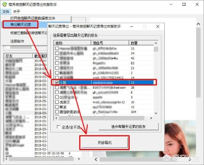The image size is (204, 165).
Task: Sort by the 昵称 column header
Action: [72, 43]
